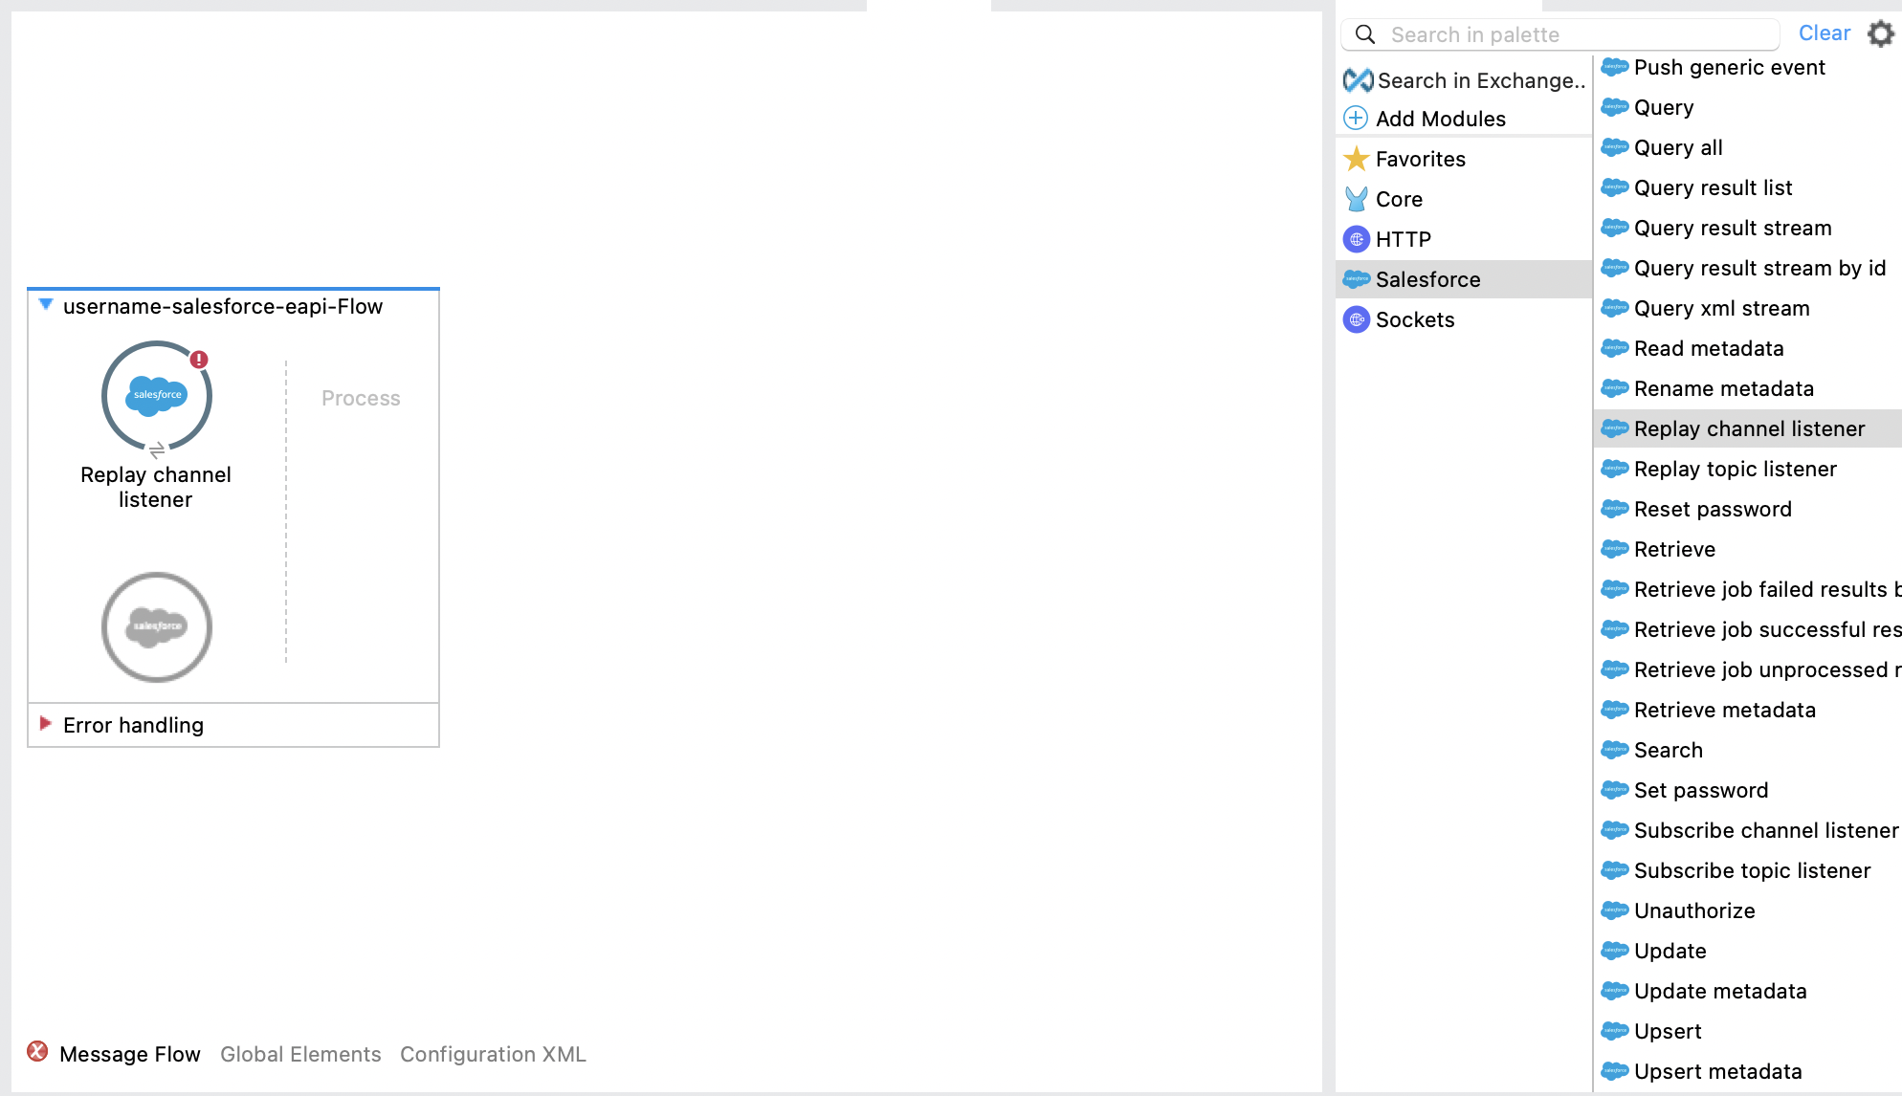
Task: Switch to the Message Flow tab
Action: (x=130, y=1054)
